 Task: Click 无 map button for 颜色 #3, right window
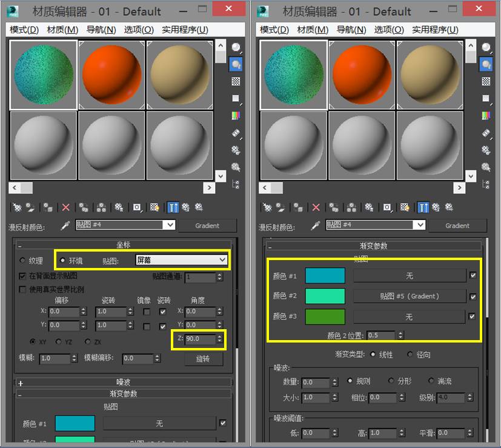click(410, 317)
